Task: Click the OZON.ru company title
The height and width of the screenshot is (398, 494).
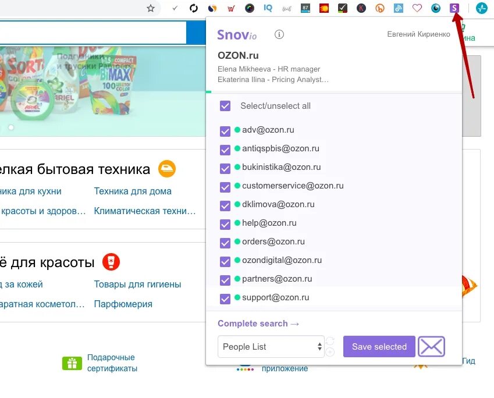Action: [238, 55]
